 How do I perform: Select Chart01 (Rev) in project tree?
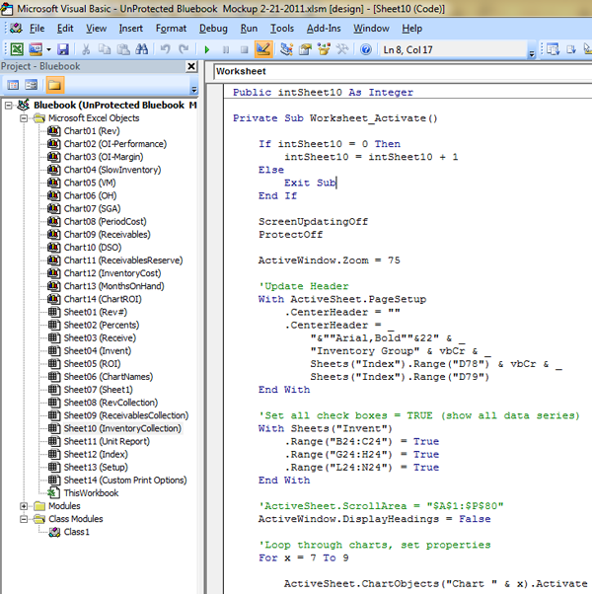click(92, 131)
